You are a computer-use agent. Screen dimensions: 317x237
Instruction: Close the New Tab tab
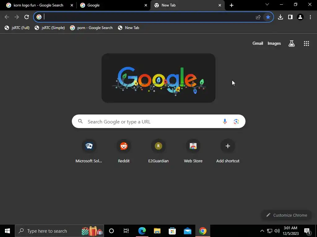click(x=220, y=5)
